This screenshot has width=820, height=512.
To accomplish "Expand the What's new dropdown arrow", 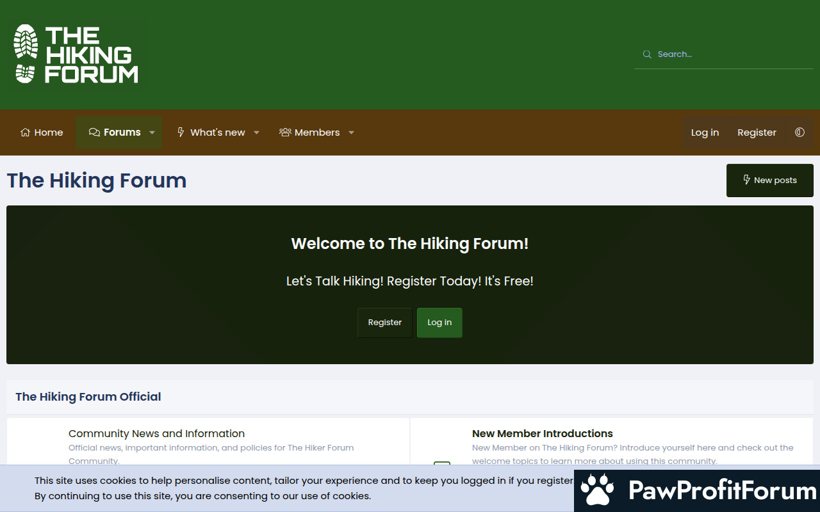I will (x=256, y=132).
